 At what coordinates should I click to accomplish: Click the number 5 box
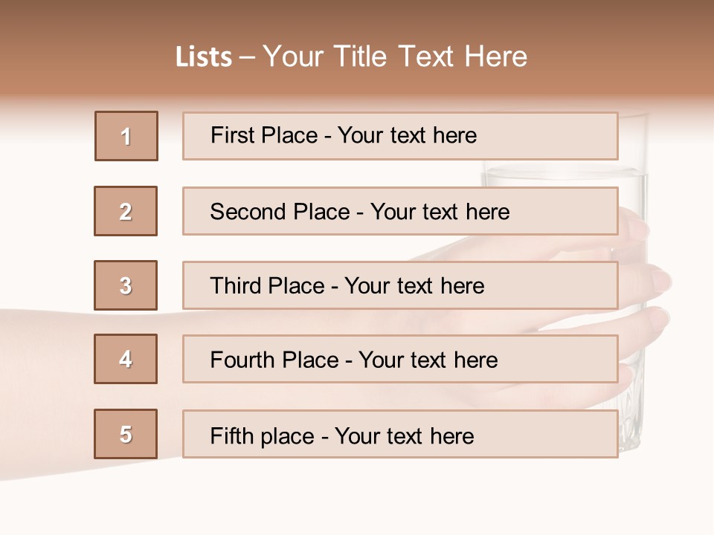tap(126, 434)
